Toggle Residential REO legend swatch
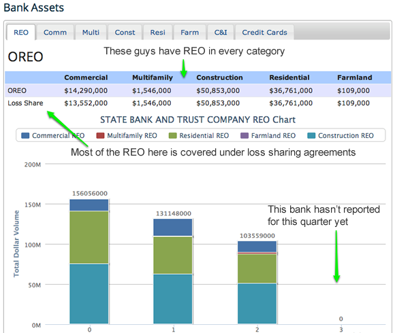Screen dimensions: 395x333 click(172, 136)
